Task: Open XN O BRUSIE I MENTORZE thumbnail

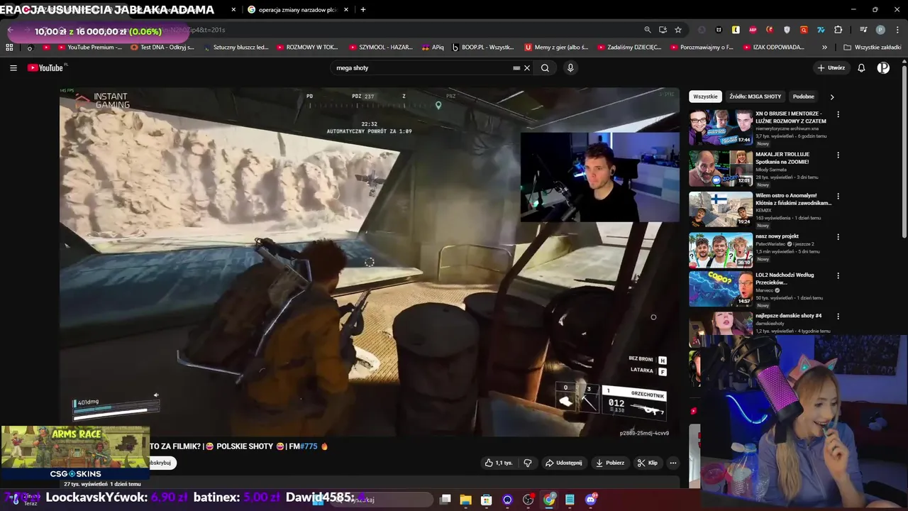Action: [721, 128]
